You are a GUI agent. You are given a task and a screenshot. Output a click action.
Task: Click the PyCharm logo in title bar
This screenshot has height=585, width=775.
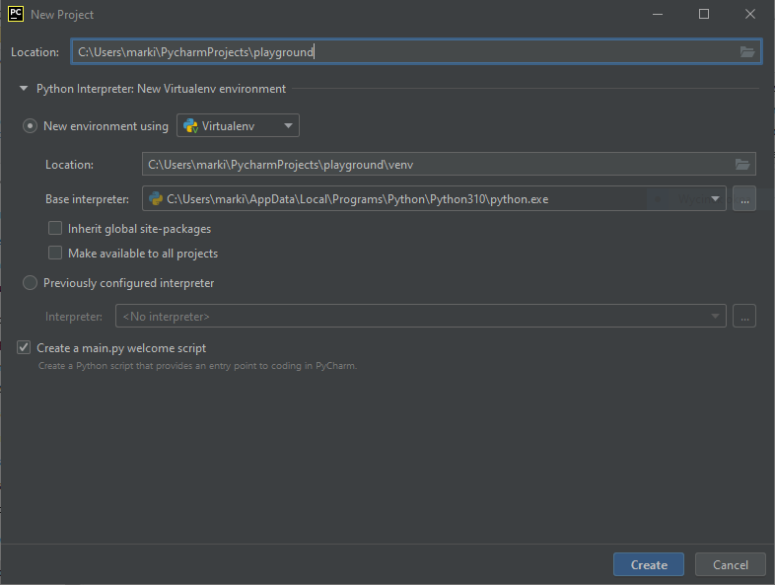(16, 14)
